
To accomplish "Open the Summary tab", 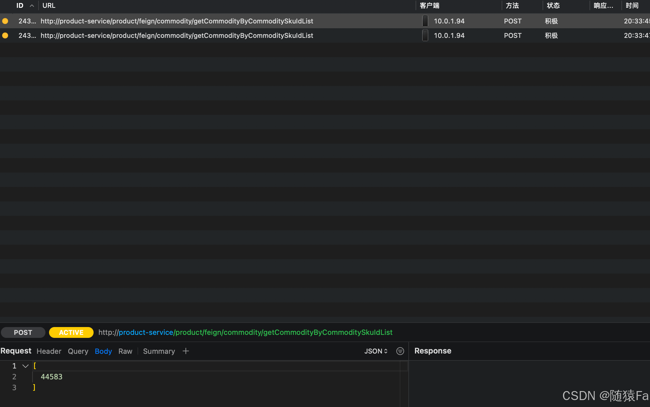I will click(x=159, y=351).
